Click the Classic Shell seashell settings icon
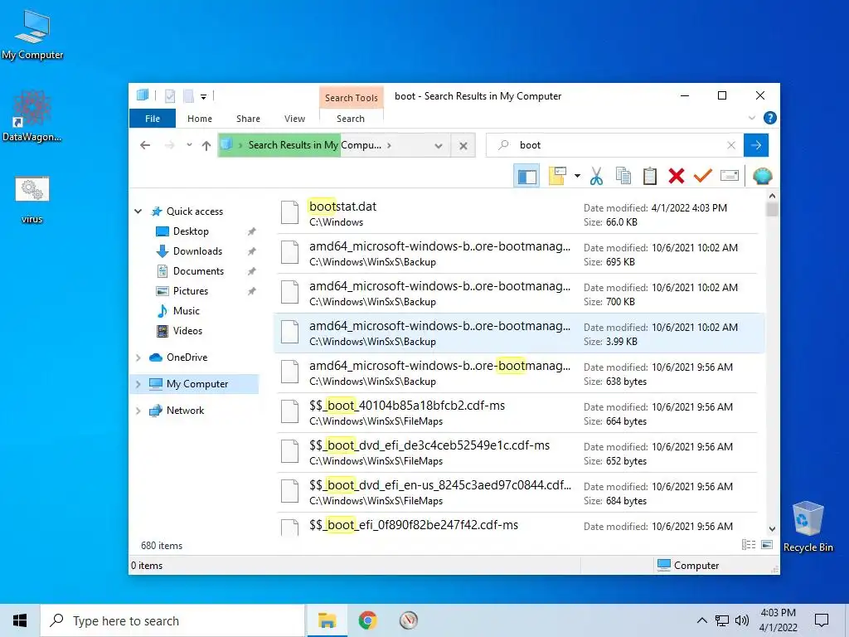Viewport: 849px width, 637px height. click(x=763, y=176)
